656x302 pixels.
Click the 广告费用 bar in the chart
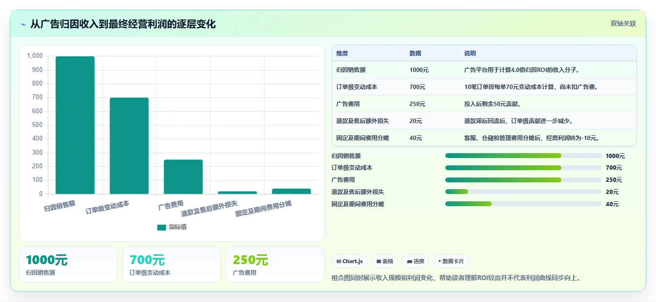coord(183,177)
